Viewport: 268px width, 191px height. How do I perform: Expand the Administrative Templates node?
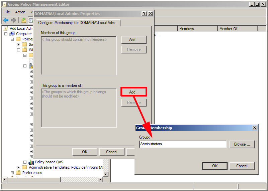(x=18, y=167)
